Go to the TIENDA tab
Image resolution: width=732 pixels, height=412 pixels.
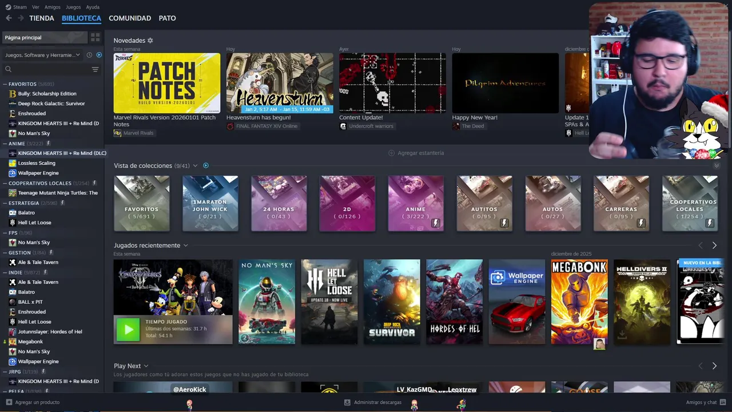[42, 18]
